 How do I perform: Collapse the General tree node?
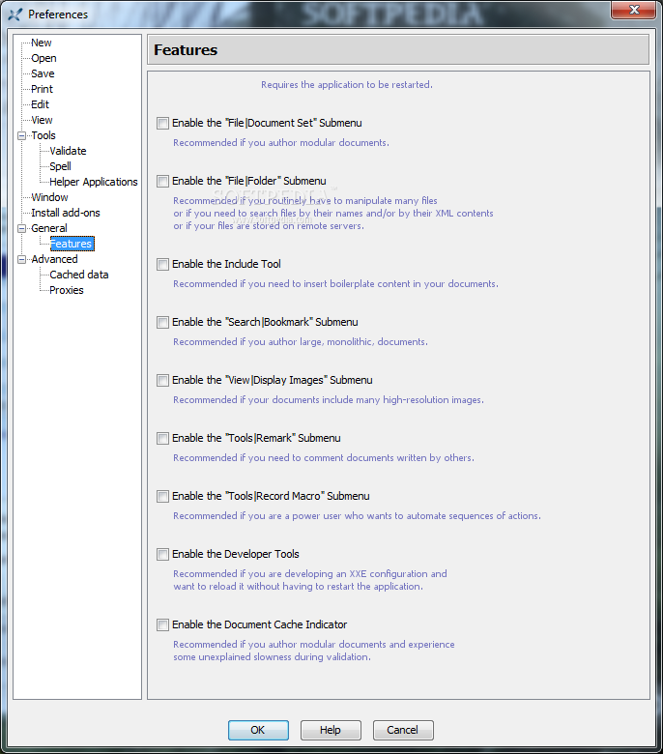click(21, 228)
